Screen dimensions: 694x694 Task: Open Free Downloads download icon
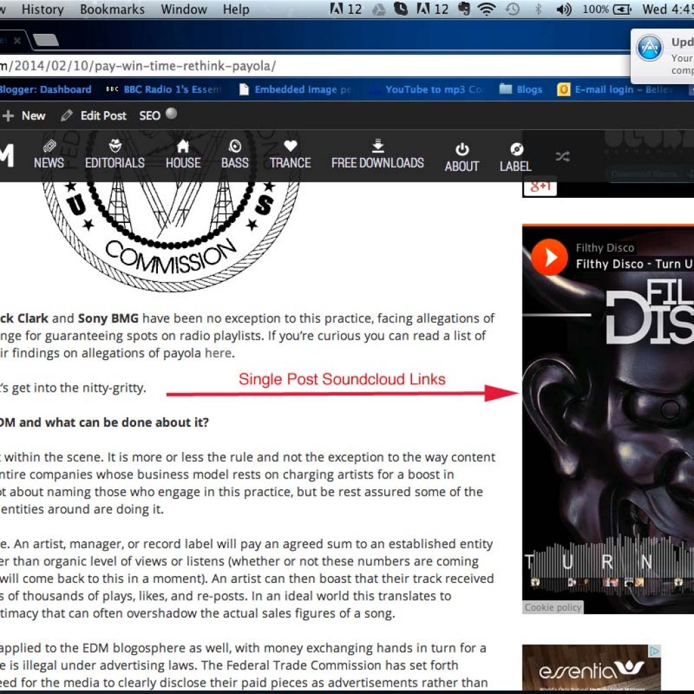pyautogui.click(x=377, y=146)
